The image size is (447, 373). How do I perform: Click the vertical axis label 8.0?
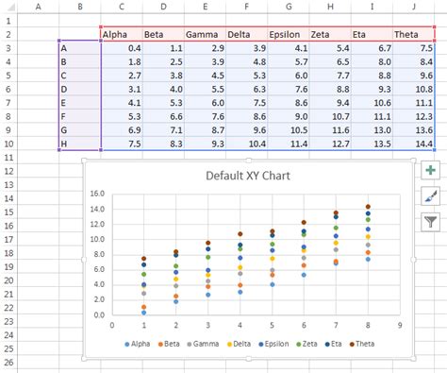pyautogui.click(x=99, y=254)
